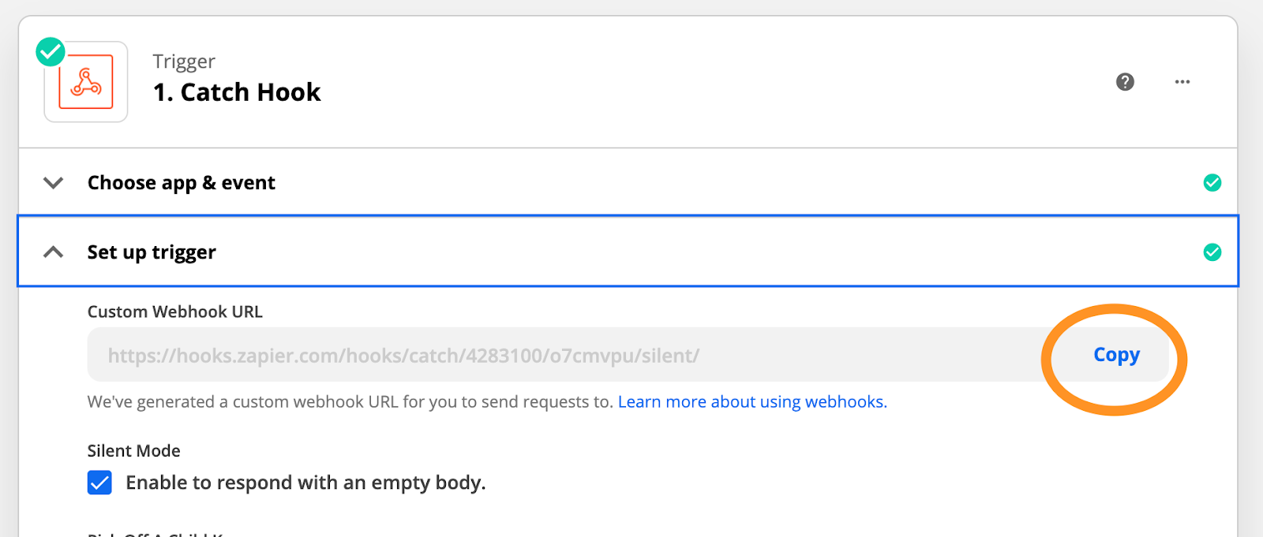This screenshot has width=1263, height=537.
Task: Click the webhook description helper text
Action: (x=350, y=402)
